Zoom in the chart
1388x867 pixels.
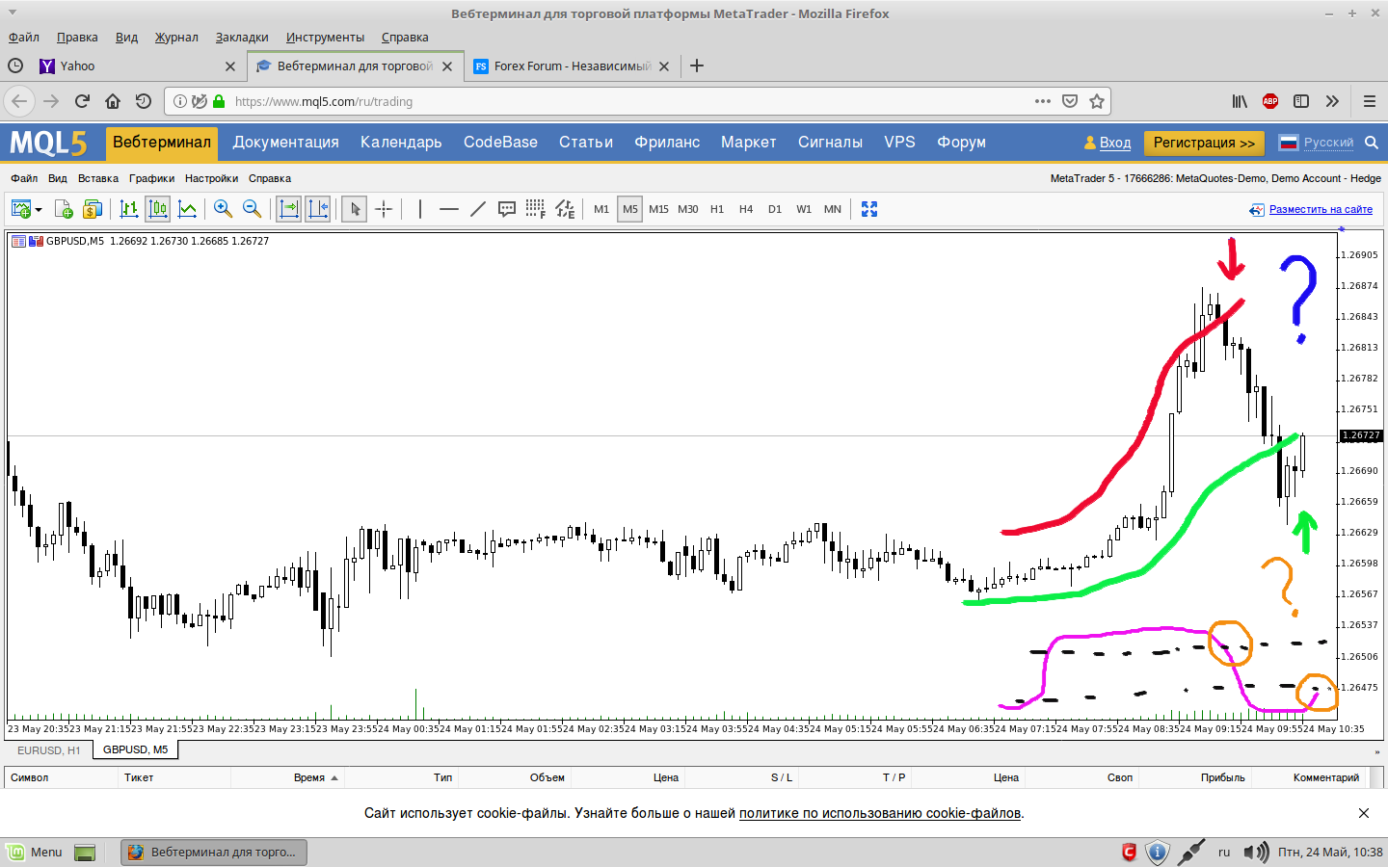coord(223,209)
